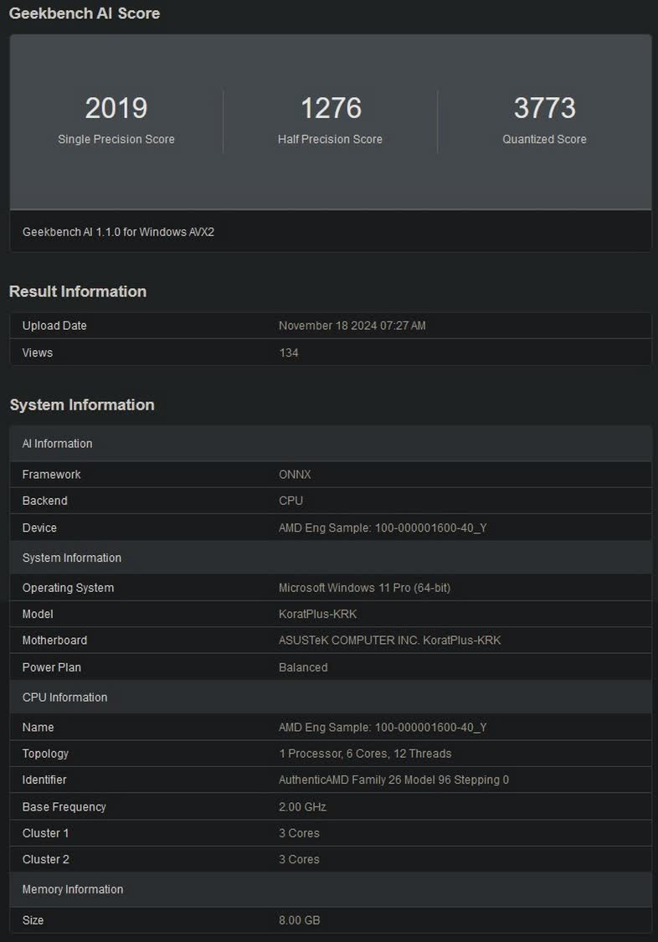The image size is (658, 942).
Task: Click the Quantized Score value 3773
Action: 544,108
